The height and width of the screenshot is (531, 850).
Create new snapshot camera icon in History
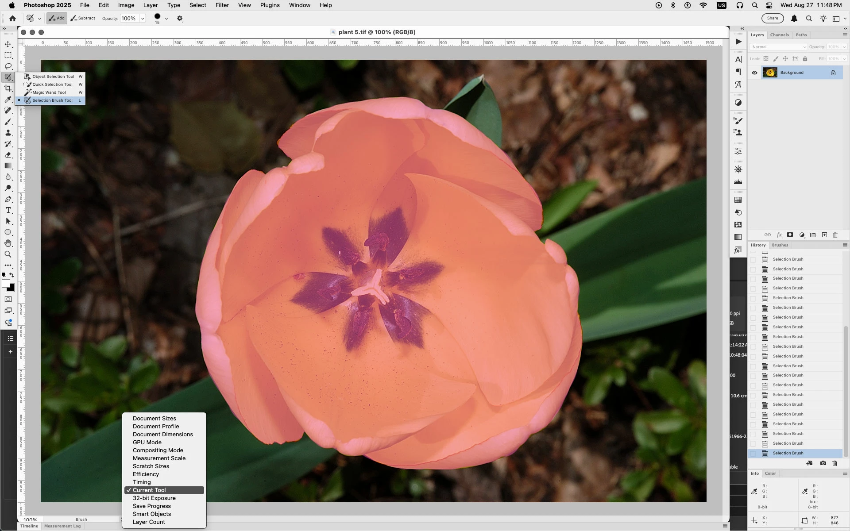coord(823,463)
